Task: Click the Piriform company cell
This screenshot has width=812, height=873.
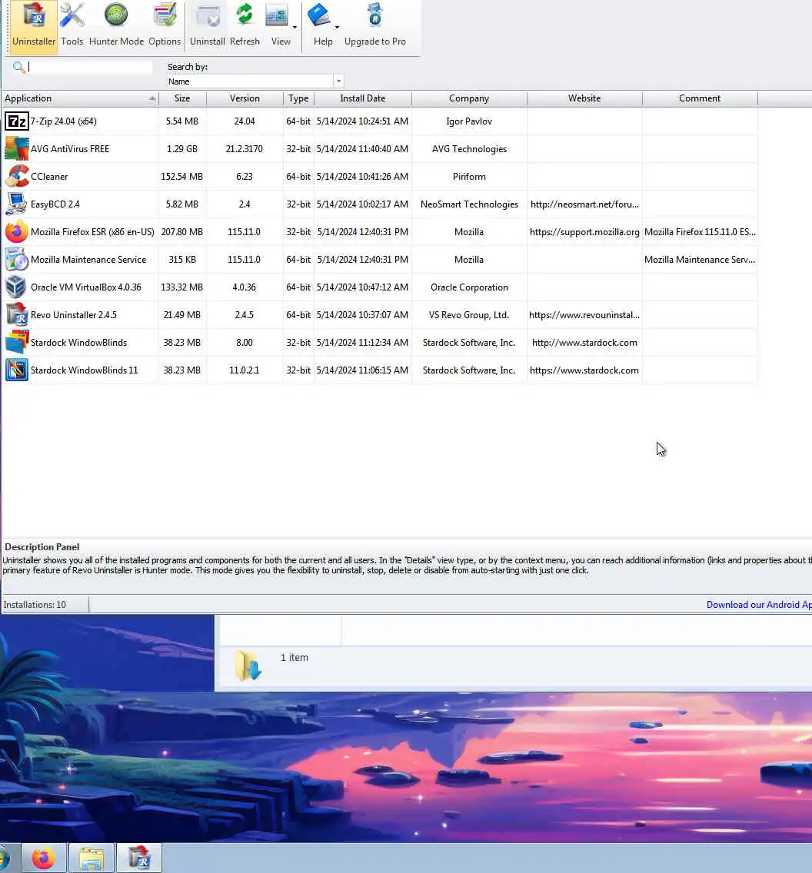Action: point(469,177)
